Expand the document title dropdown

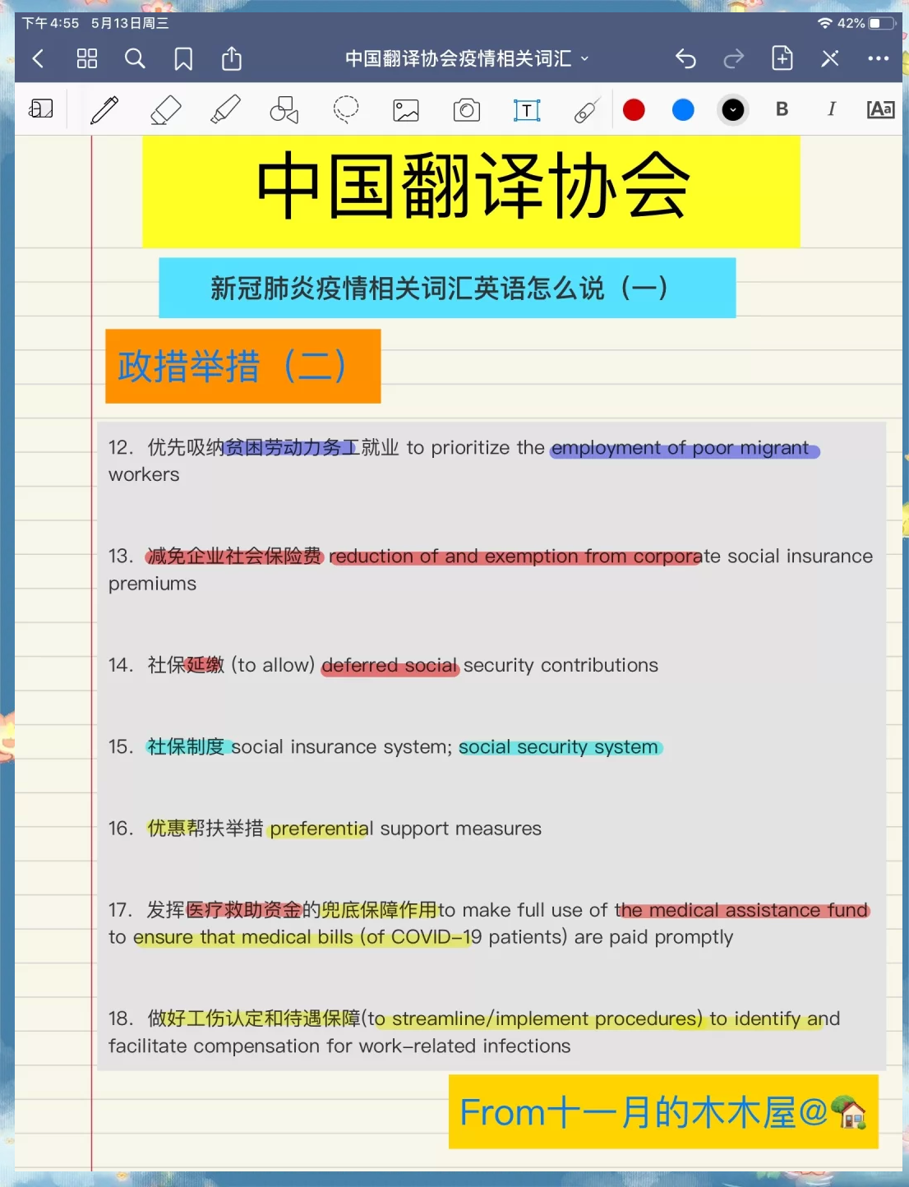point(584,59)
